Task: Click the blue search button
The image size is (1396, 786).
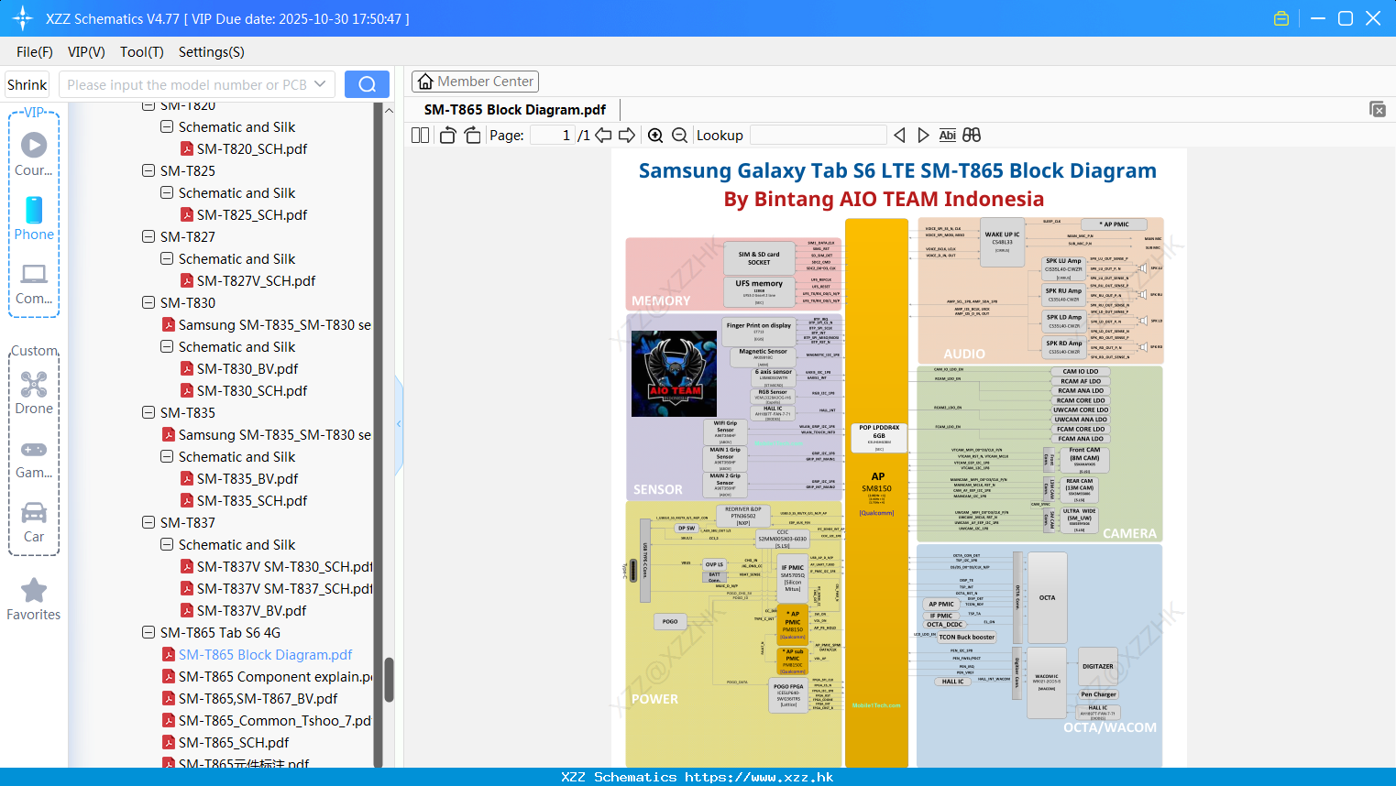Action: coord(367,84)
